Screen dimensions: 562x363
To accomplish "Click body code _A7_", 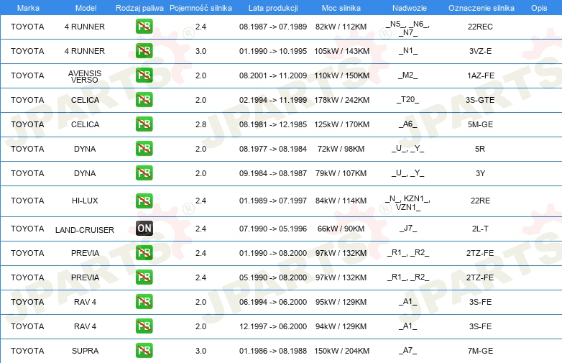I will pyautogui.click(x=408, y=350).
